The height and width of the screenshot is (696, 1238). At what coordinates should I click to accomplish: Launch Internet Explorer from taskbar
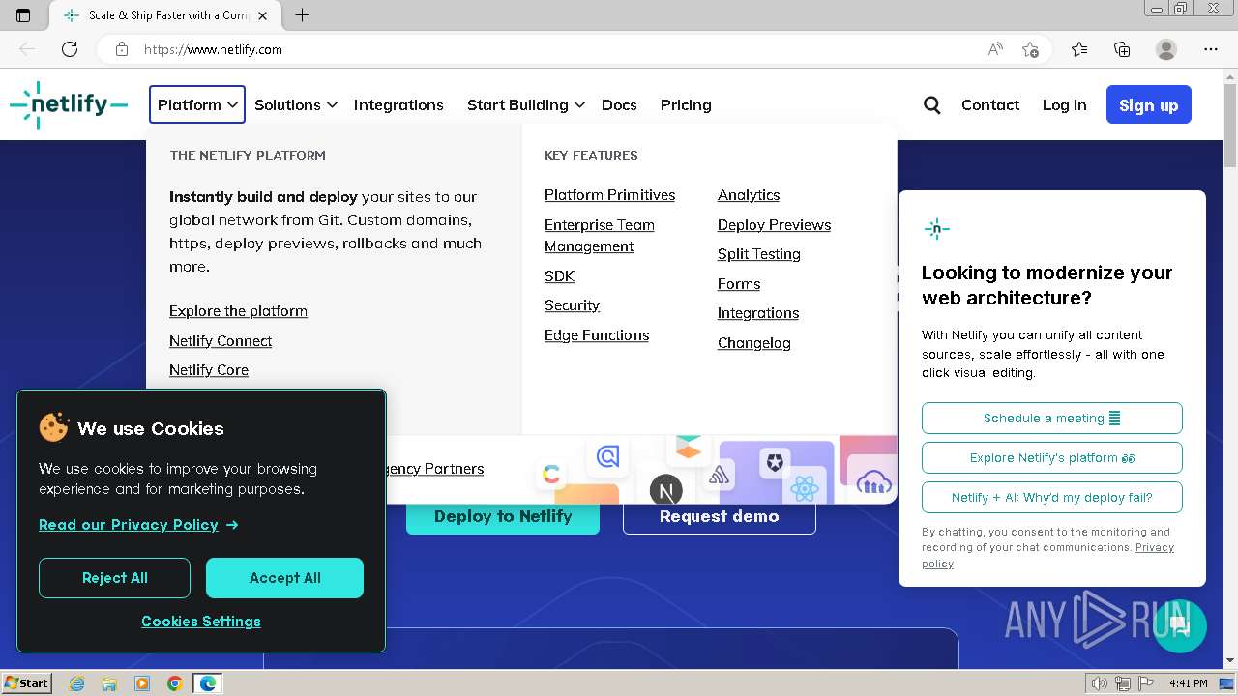[76, 683]
